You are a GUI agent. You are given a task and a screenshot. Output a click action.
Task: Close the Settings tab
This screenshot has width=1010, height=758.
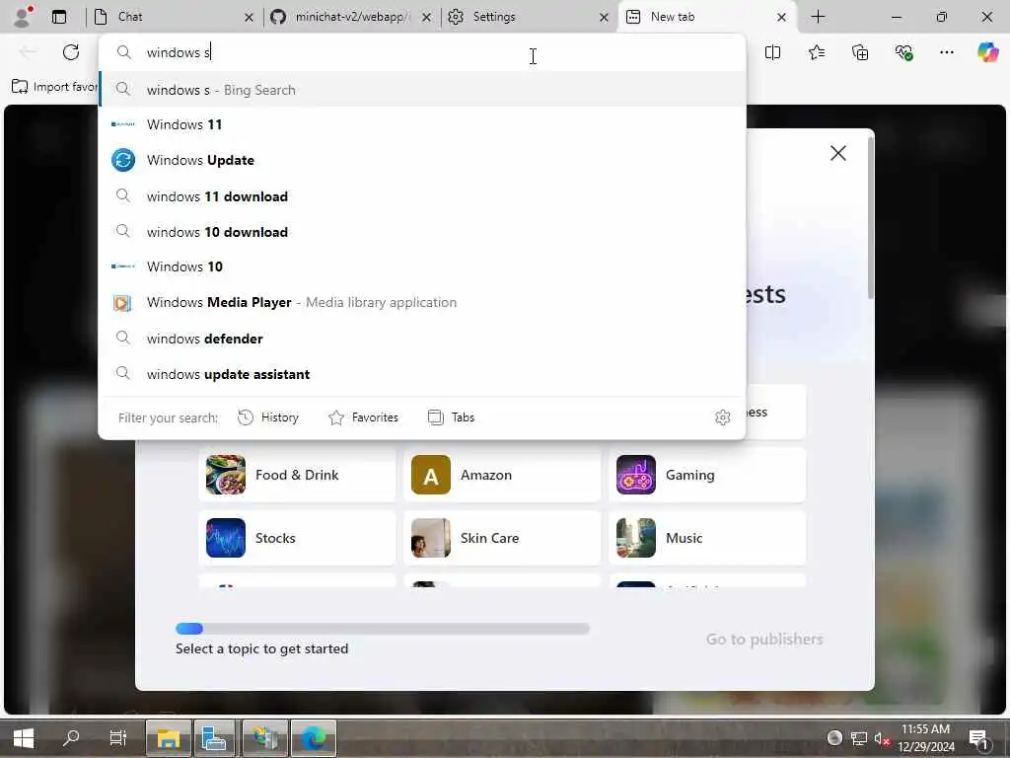pos(604,18)
